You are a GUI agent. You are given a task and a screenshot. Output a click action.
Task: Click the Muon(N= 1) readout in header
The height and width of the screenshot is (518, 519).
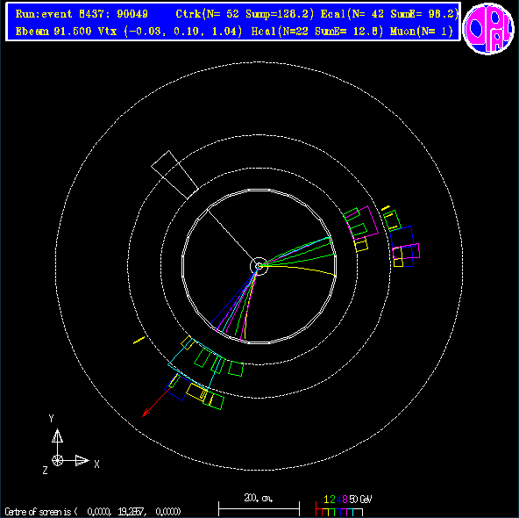coord(421,32)
